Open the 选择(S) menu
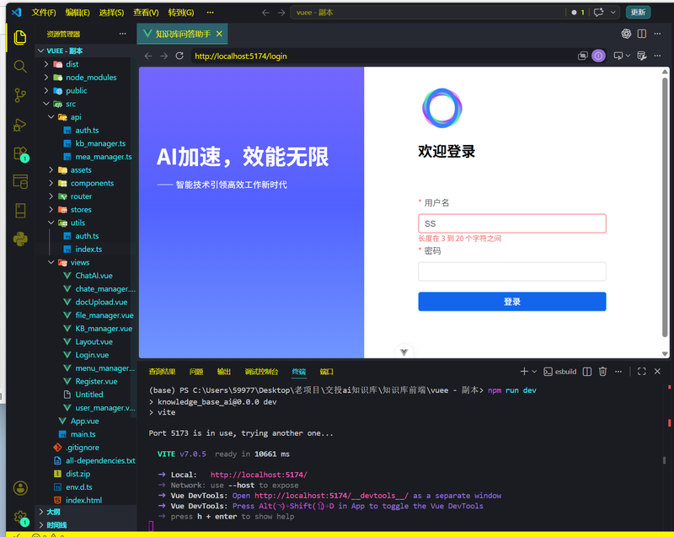This screenshot has width=674, height=537. point(112,13)
